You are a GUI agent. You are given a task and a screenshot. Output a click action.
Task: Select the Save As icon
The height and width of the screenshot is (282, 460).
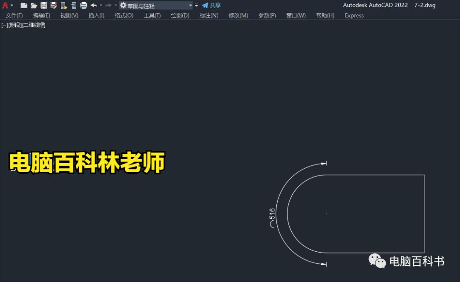click(x=53, y=5)
